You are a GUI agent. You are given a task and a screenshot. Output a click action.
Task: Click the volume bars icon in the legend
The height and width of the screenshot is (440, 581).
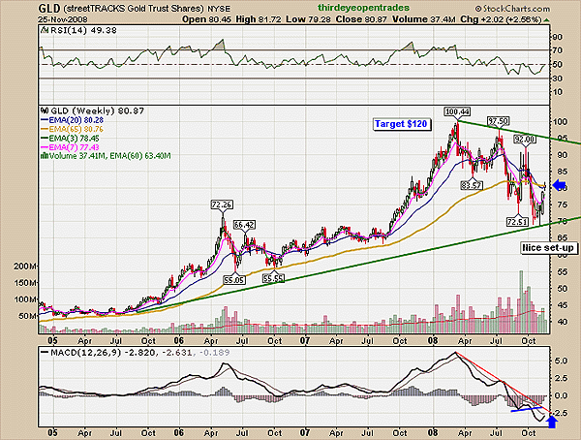pyautogui.click(x=45, y=156)
